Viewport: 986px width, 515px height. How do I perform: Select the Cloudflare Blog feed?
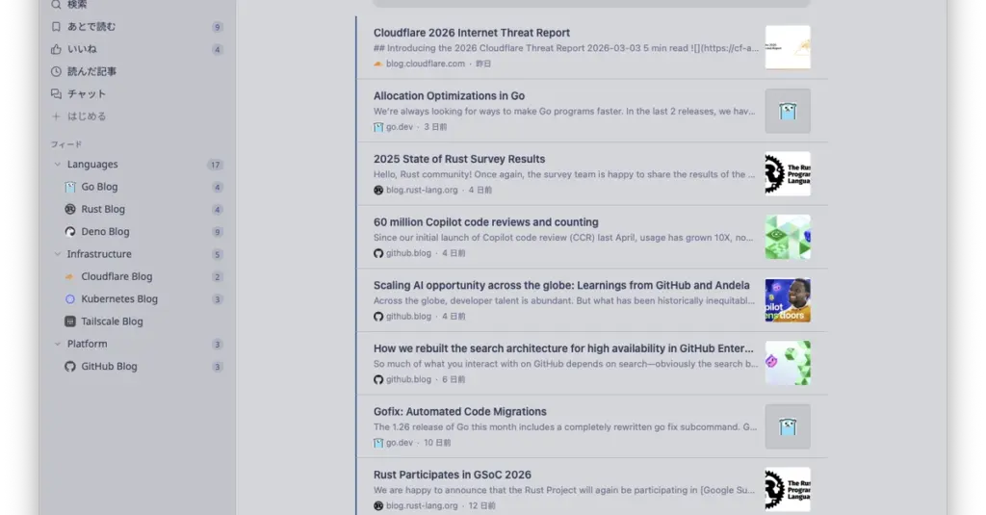coord(117,276)
